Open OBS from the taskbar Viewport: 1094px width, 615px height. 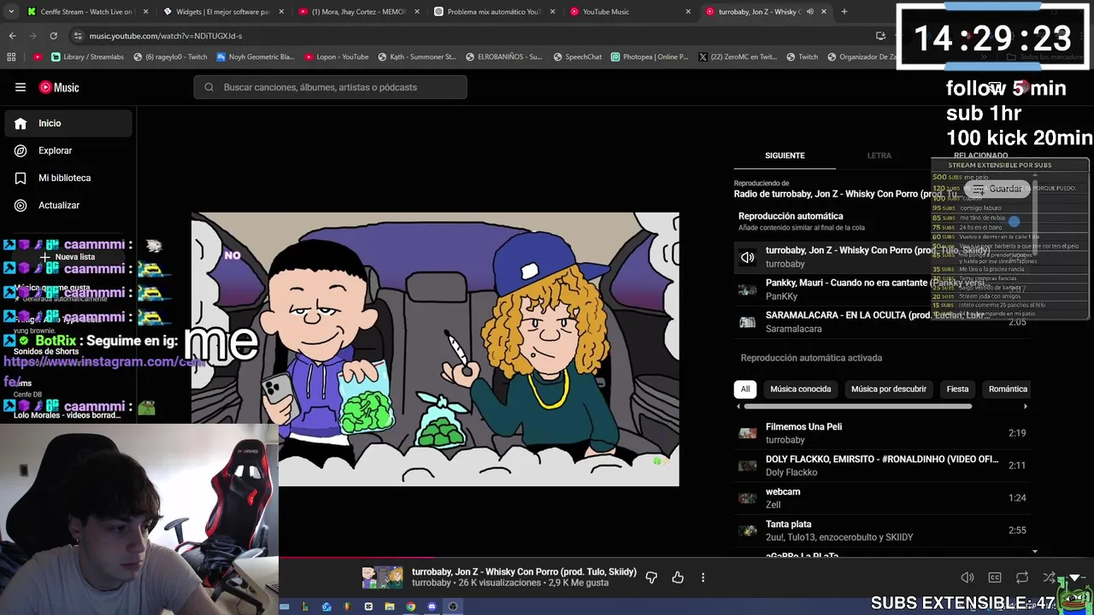tap(453, 606)
